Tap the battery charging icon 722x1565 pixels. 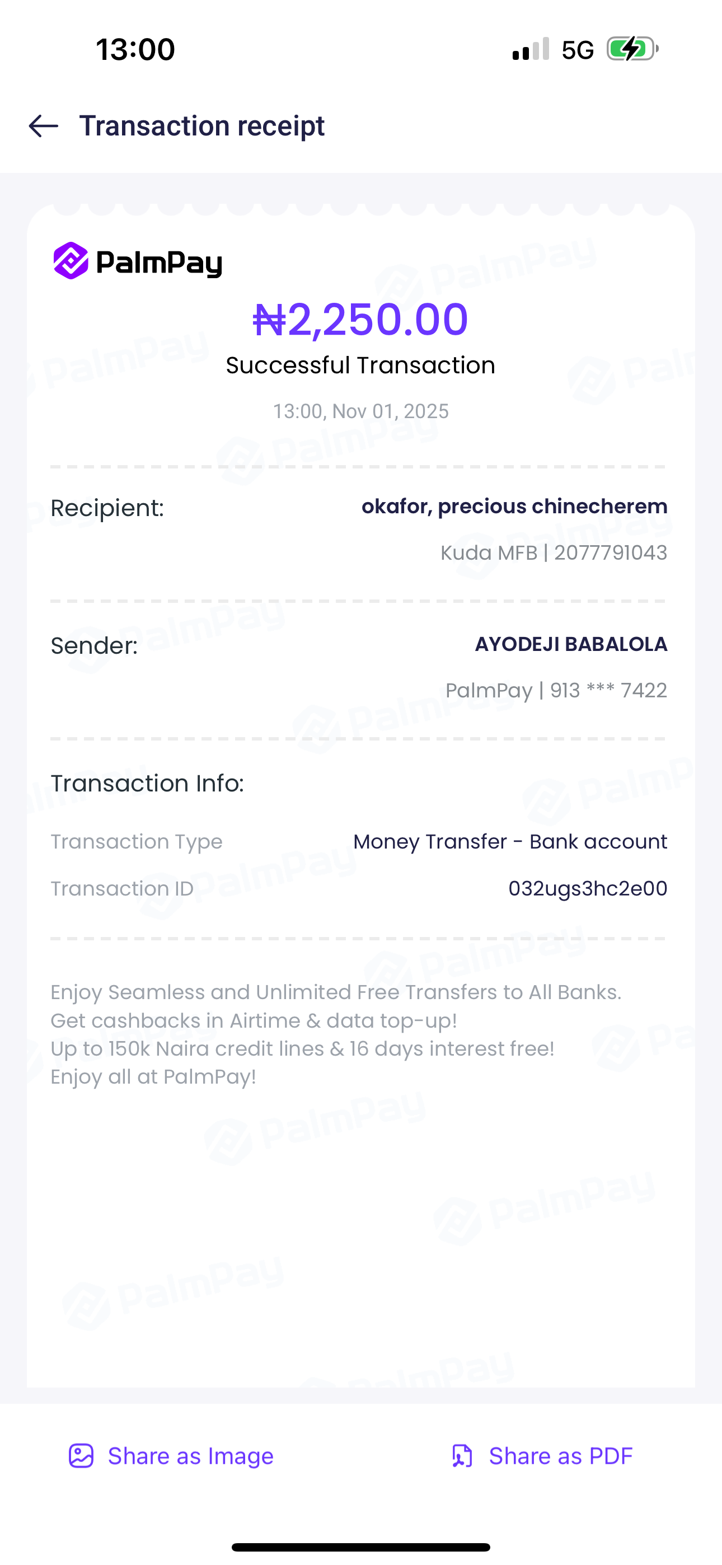[632, 49]
